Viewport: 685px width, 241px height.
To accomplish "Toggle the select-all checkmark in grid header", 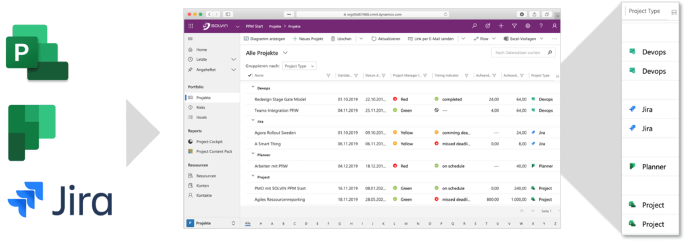I will 250,75.
